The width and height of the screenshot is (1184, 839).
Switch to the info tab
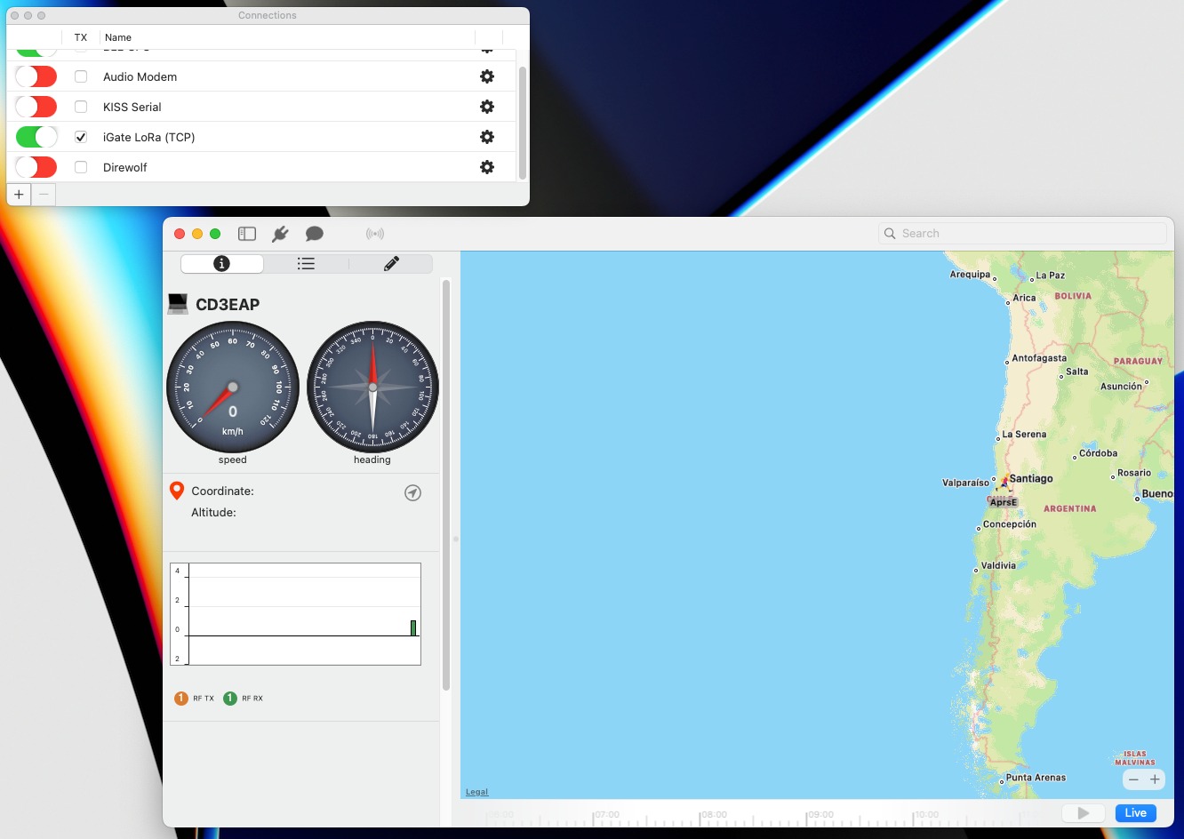pyautogui.click(x=222, y=264)
